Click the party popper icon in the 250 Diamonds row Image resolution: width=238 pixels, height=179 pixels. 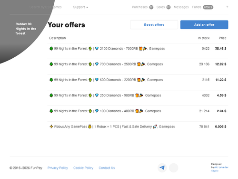tap(141, 95)
